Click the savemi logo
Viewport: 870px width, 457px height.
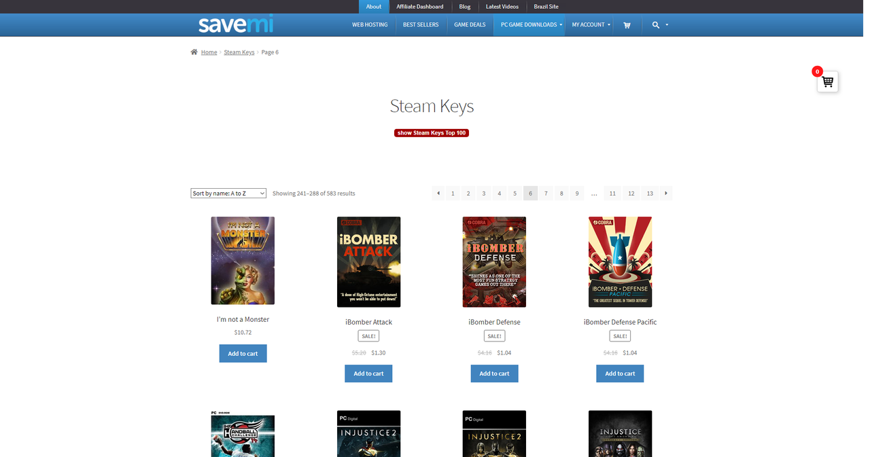(236, 25)
